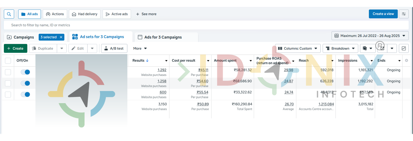This screenshot has height=141, width=413.
Task: Open the charts panel icon
Action: click(x=404, y=48)
